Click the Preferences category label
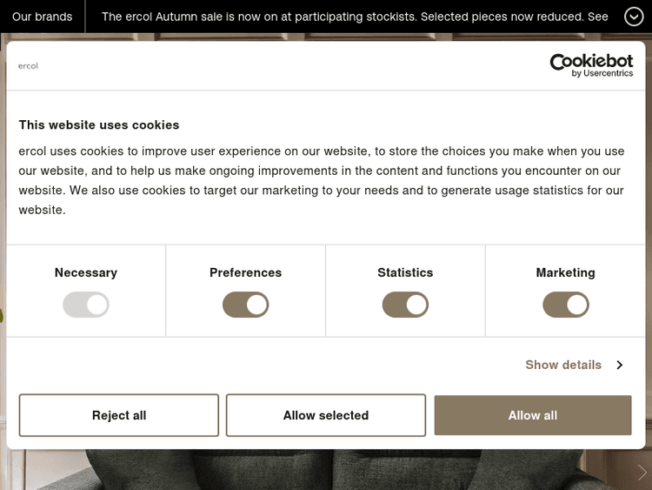 (246, 272)
